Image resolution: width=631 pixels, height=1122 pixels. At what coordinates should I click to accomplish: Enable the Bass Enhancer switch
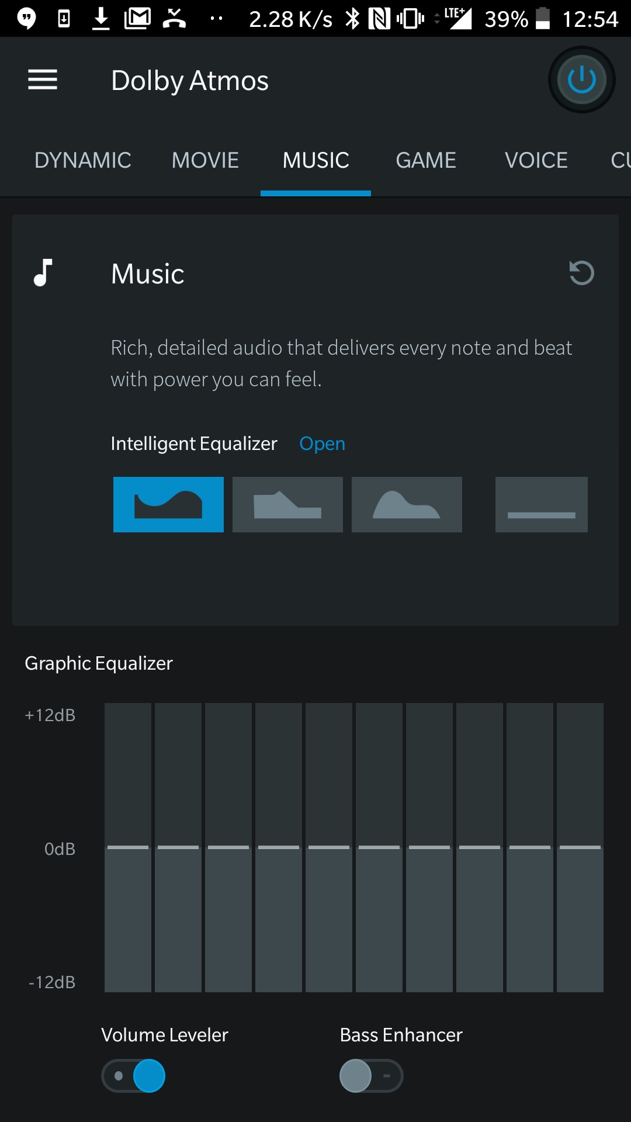coord(371,1076)
